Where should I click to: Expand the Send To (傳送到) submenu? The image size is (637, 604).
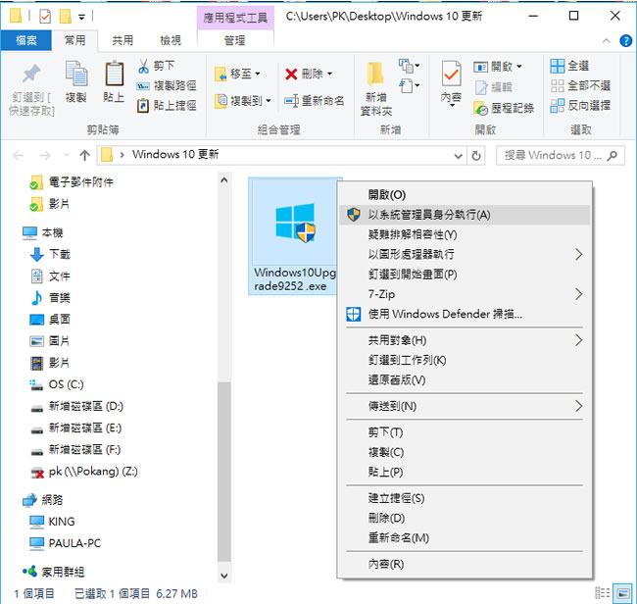[x=465, y=406]
